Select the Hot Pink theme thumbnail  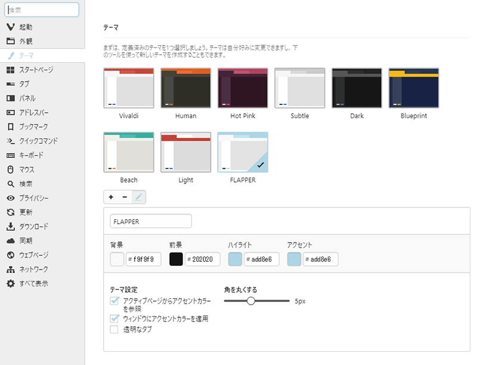pyautogui.click(x=243, y=88)
